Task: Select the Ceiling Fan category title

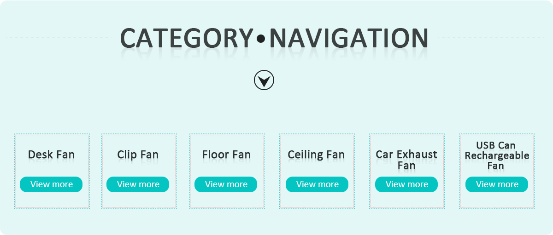Action: 316,155
